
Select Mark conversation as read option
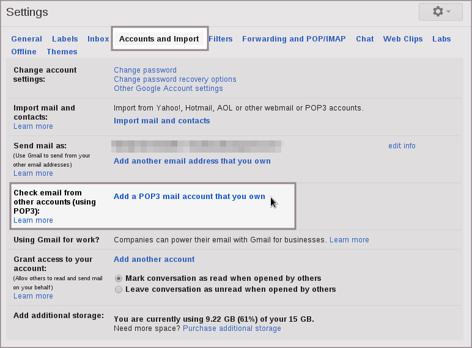(x=119, y=278)
